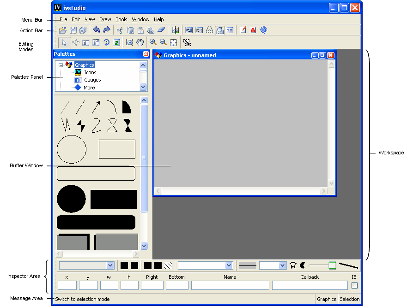Select Gauges in the palettes tree
This screenshot has height=306, width=419.
pos(92,80)
